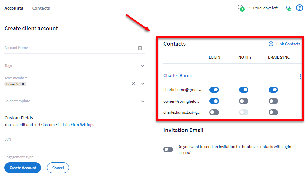Toggle Notify for charlesburns.tax@g… email
Image resolution: width=306 pixels, height=178 pixels.
tap(244, 112)
